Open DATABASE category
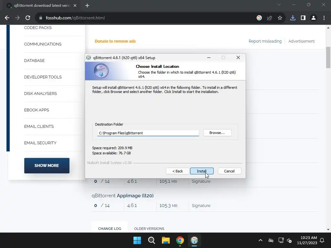Screen dimensions: 331x248 pyautogui.click(x=34, y=60)
